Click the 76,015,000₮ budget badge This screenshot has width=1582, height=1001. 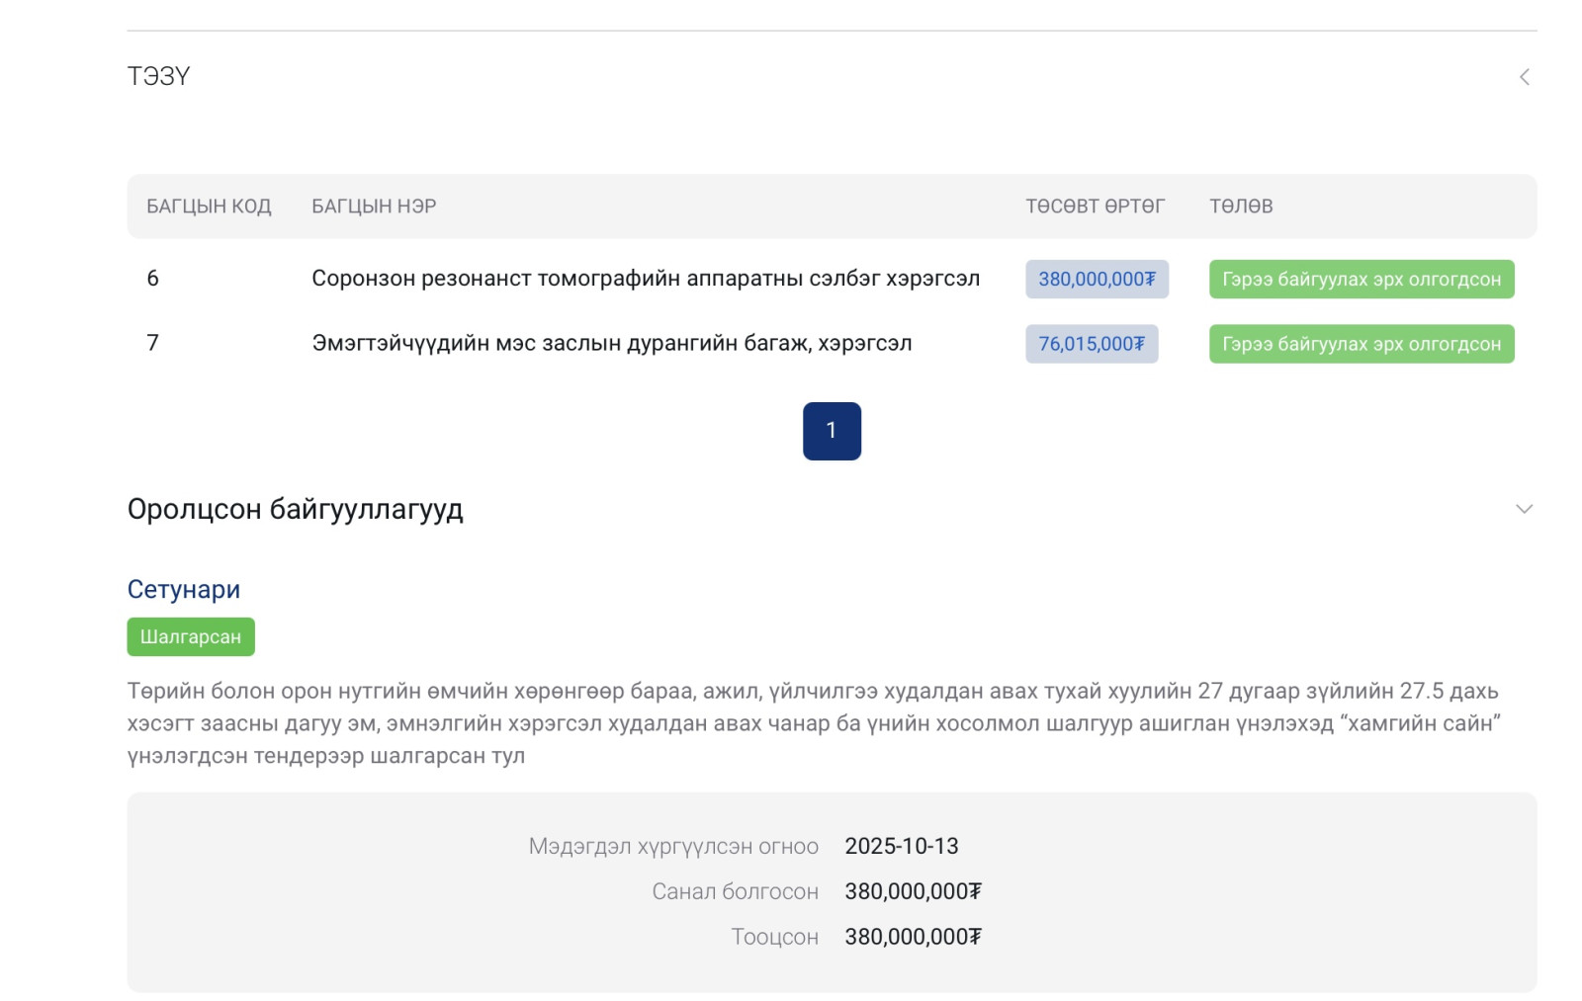pyautogui.click(x=1091, y=344)
